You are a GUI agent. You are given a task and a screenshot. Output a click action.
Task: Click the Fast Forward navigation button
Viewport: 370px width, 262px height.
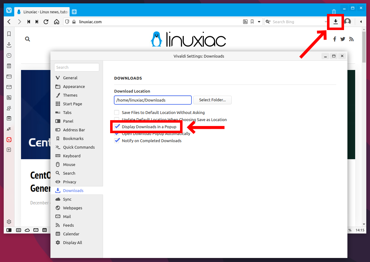click(x=37, y=22)
